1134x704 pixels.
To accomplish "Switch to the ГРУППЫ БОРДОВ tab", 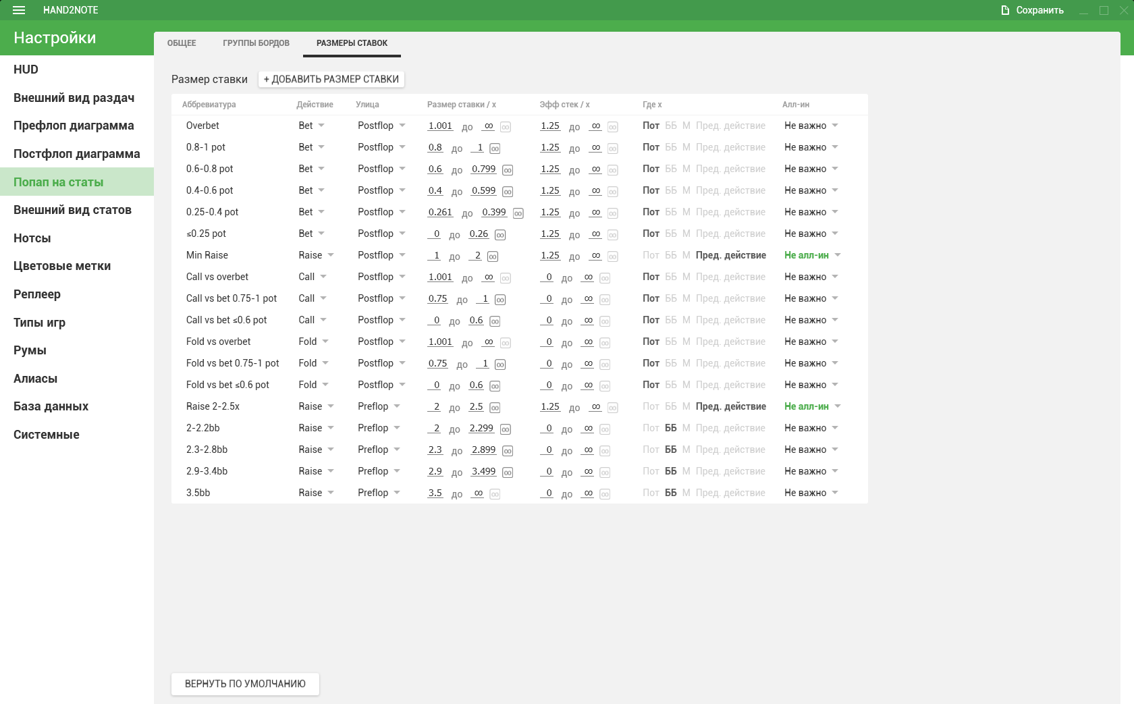I will [256, 43].
